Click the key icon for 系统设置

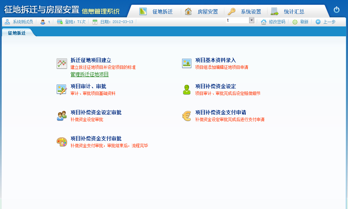click(x=231, y=11)
